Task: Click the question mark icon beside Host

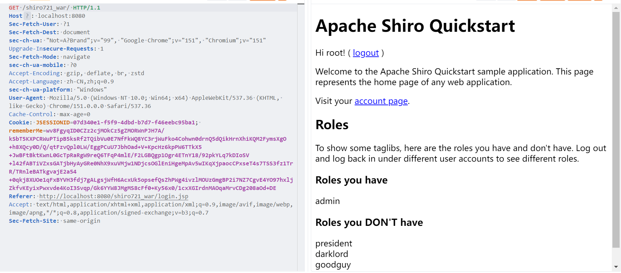Action: [27, 16]
